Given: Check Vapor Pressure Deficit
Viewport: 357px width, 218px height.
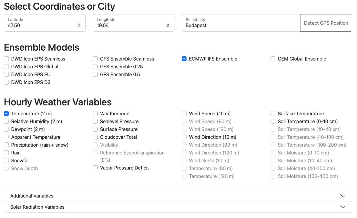Looking at the screenshot, I should 95,168.
